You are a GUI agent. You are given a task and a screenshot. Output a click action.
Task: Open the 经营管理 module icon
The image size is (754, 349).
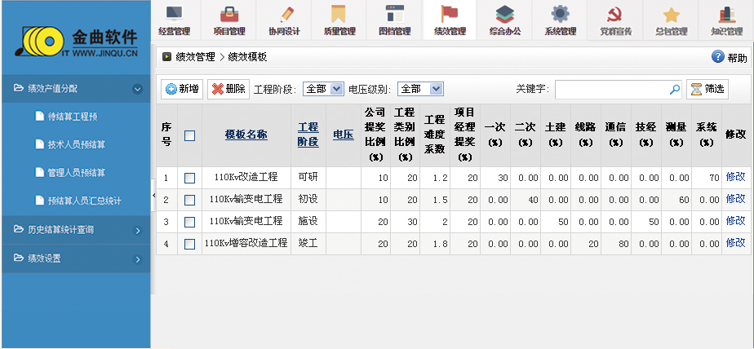coord(173,15)
